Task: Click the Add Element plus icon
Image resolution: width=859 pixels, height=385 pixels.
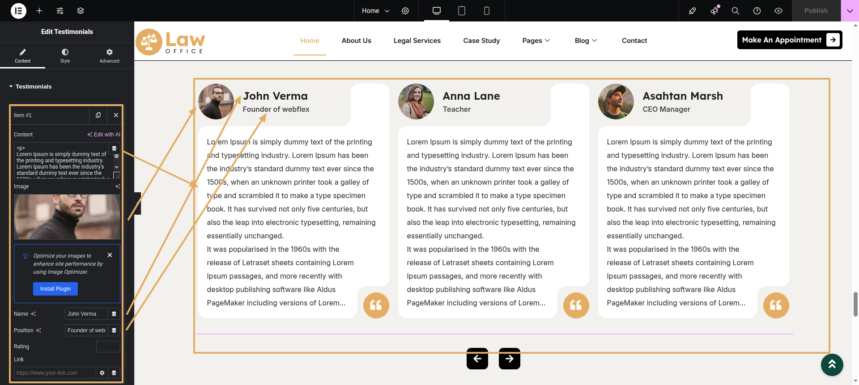Action: [39, 11]
